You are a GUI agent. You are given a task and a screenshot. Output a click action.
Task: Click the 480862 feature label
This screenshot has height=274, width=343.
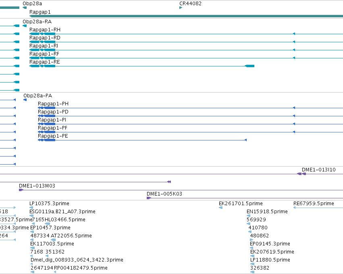tap(260, 236)
